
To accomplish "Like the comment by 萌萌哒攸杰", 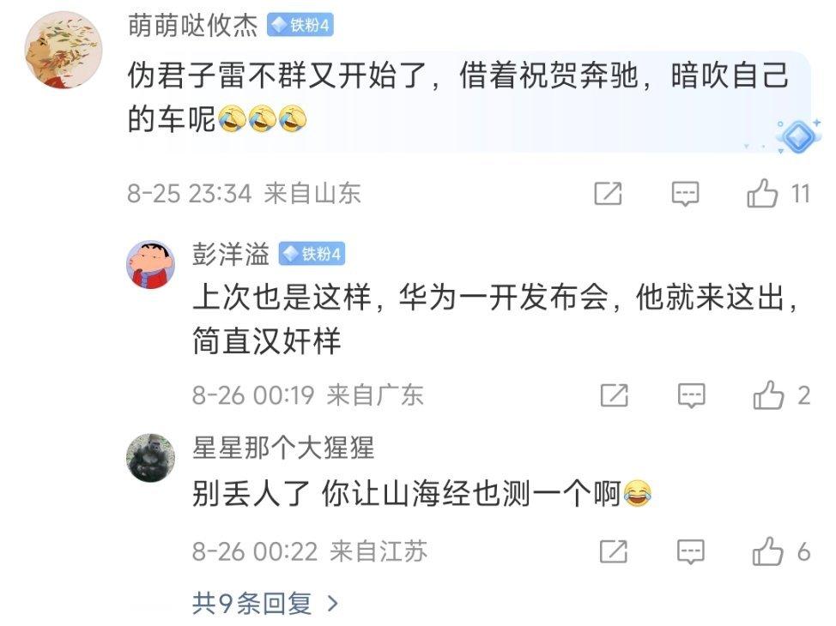I will 762,193.
